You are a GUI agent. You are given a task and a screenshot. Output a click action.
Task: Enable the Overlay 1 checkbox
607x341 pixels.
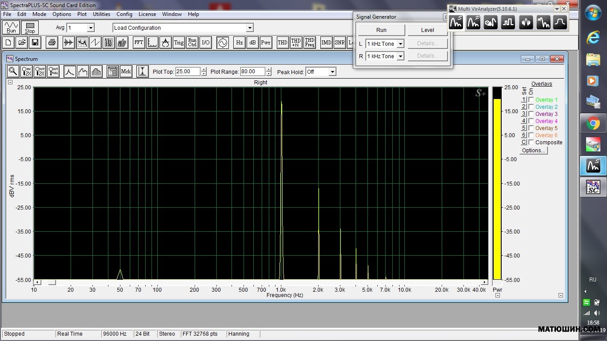pyautogui.click(x=531, y=100)
